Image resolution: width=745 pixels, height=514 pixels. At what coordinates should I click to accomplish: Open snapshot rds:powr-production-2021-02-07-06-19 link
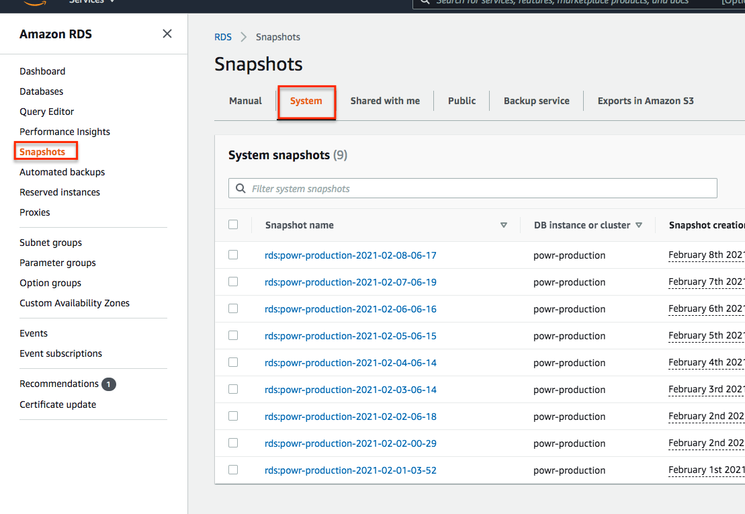[350, 282]
